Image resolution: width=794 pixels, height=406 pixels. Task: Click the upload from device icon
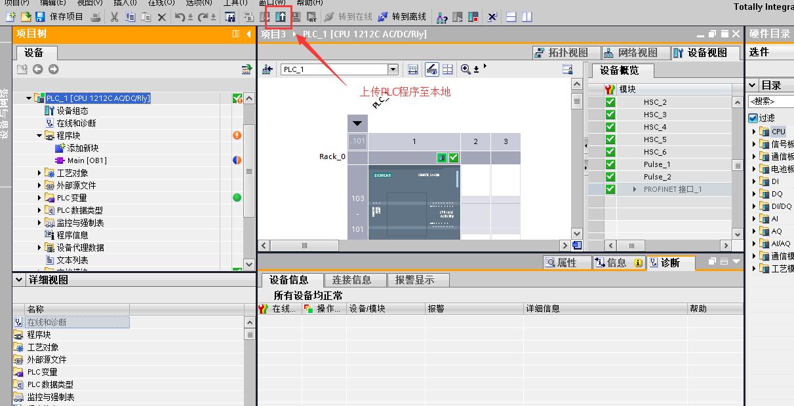(281, 16)
